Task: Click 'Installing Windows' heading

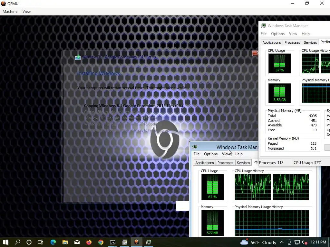Action: coord(99,73)
